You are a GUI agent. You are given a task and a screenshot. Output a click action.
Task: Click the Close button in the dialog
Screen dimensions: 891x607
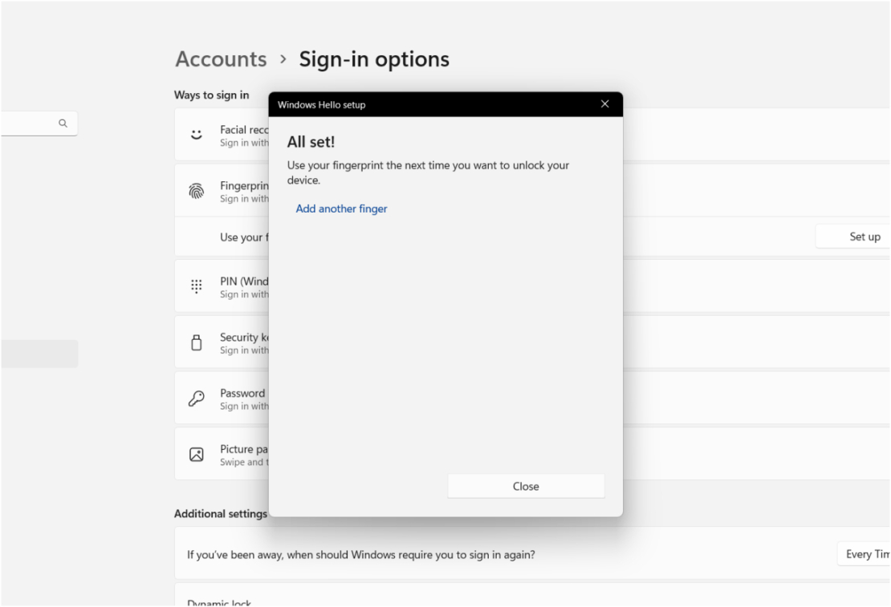click(526, 486)
